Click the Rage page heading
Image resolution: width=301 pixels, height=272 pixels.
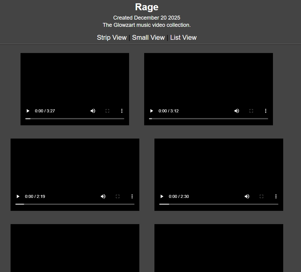click(147, 7)
